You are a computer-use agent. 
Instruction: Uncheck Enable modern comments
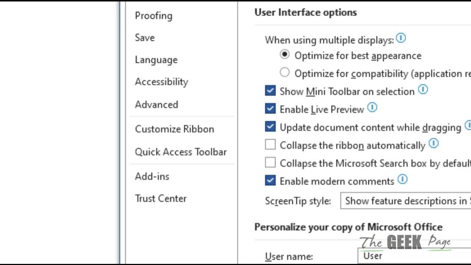(270, 181)
